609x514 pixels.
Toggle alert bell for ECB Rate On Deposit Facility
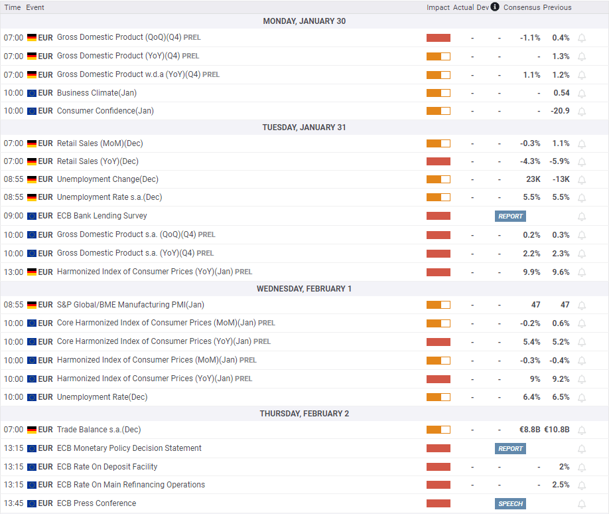tap(582, 468)
